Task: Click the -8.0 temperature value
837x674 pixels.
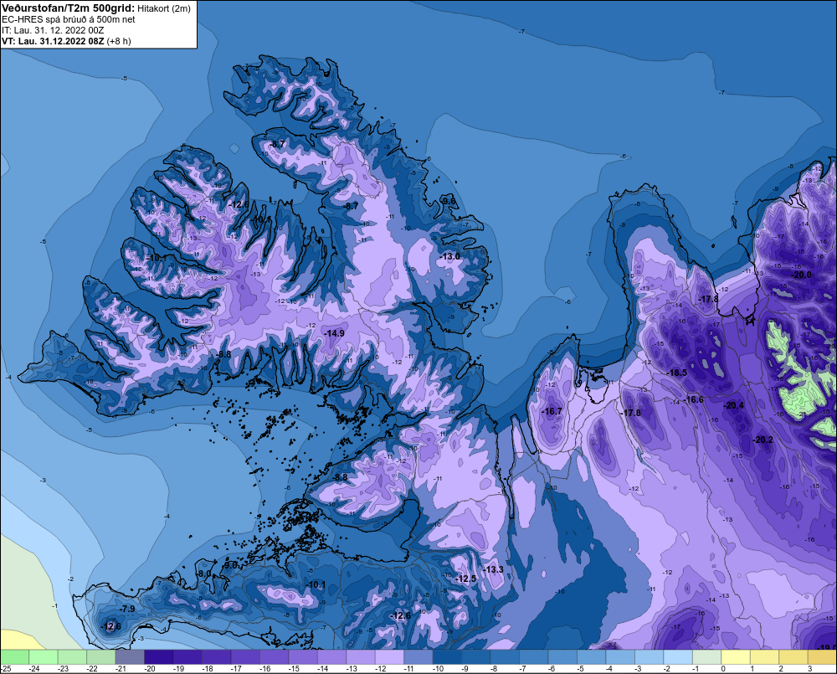Action: 204,574
